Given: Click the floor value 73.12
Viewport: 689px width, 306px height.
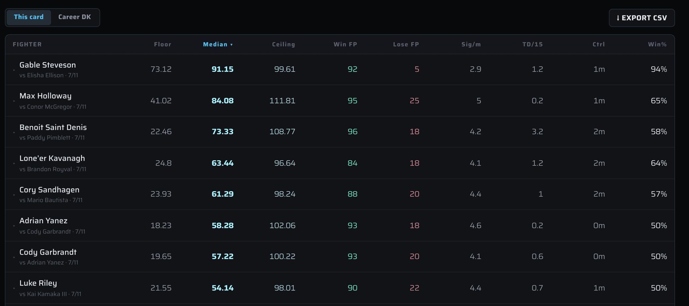Looking at the screenshot, I should tap(161, 69).
